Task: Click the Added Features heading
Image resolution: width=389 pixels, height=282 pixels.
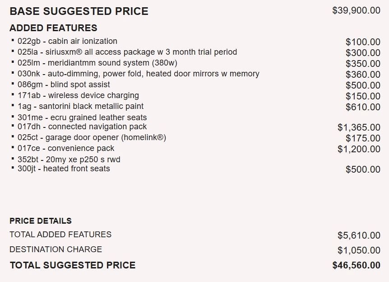Action: point(53,28)
